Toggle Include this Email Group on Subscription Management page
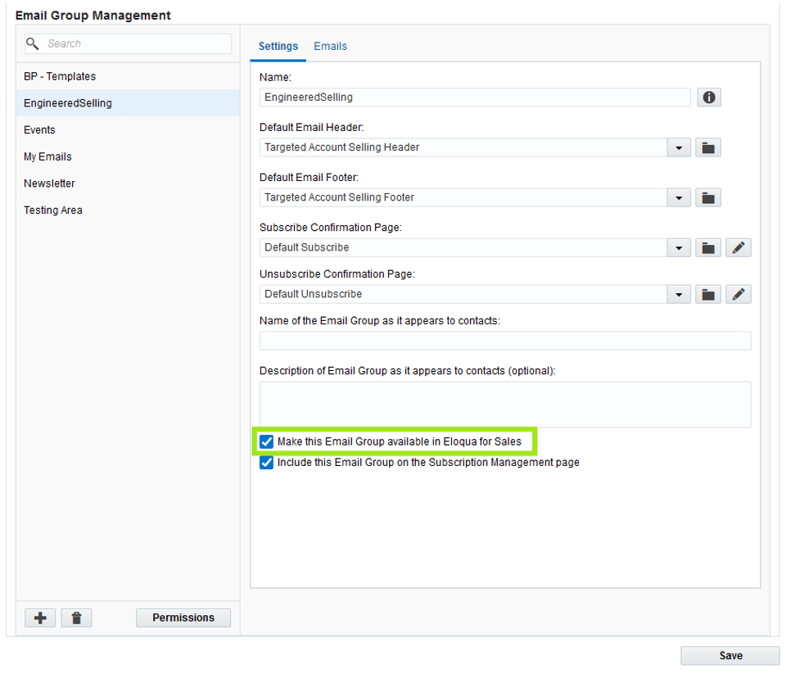The image size is (786, 674). [266, 463]
